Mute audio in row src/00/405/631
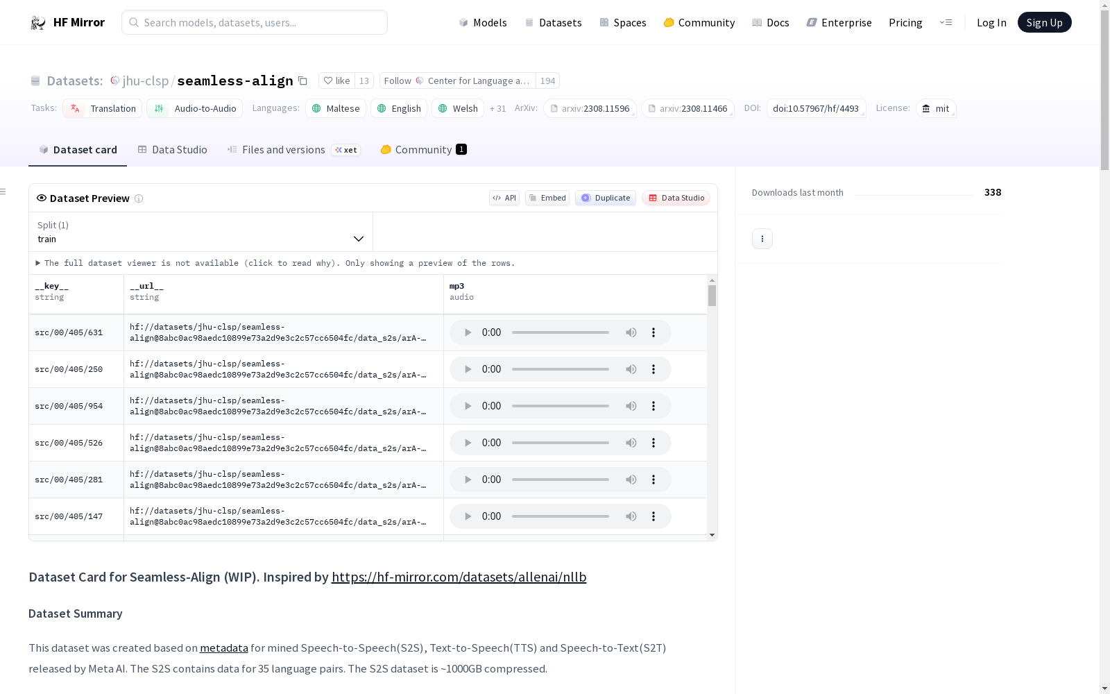Image resolution: width=1110 pixels, height=694 pixels. coord(631,332)
